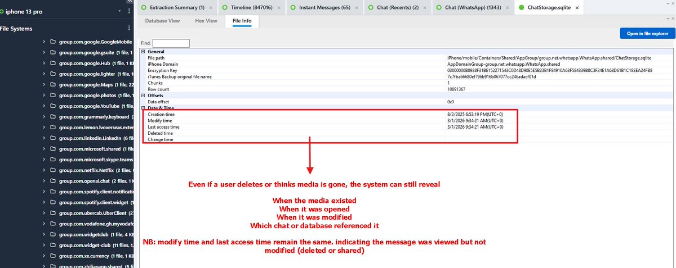
Task: Click solid green dot on ChatStorage.sqlite tab
Action: [x=521, y=7]
